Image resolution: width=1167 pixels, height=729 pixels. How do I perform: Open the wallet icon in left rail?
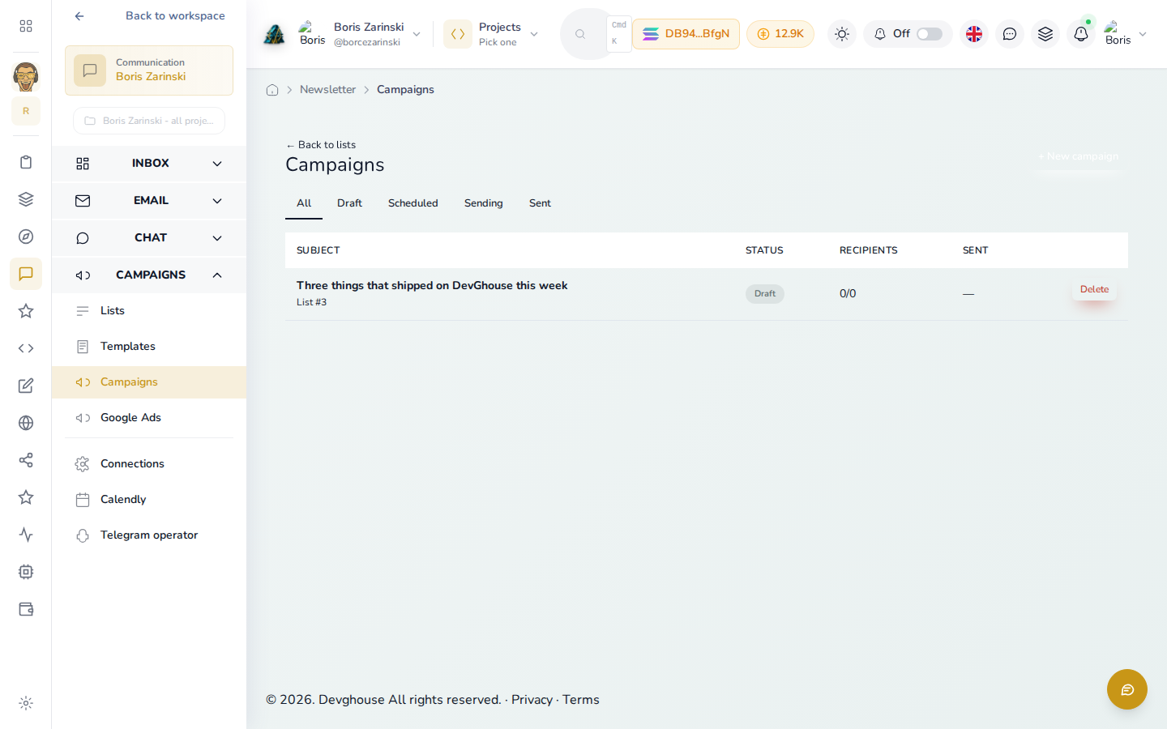coord(26,609)
